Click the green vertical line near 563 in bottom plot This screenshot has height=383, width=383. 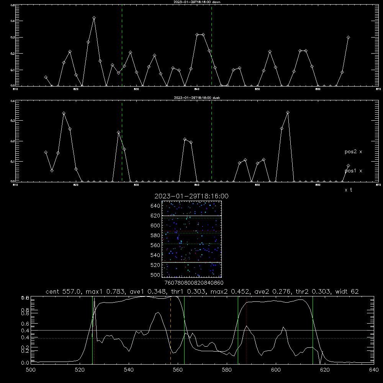click(x=184, y=330)
